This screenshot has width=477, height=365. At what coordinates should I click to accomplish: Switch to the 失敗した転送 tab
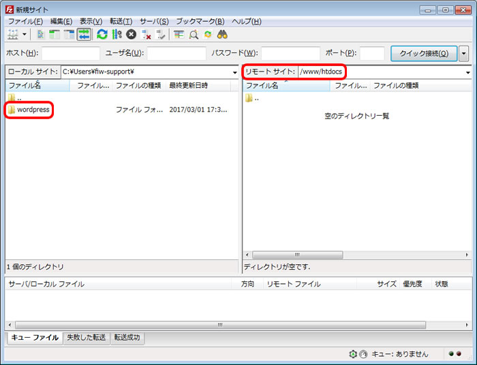[86, 337]
